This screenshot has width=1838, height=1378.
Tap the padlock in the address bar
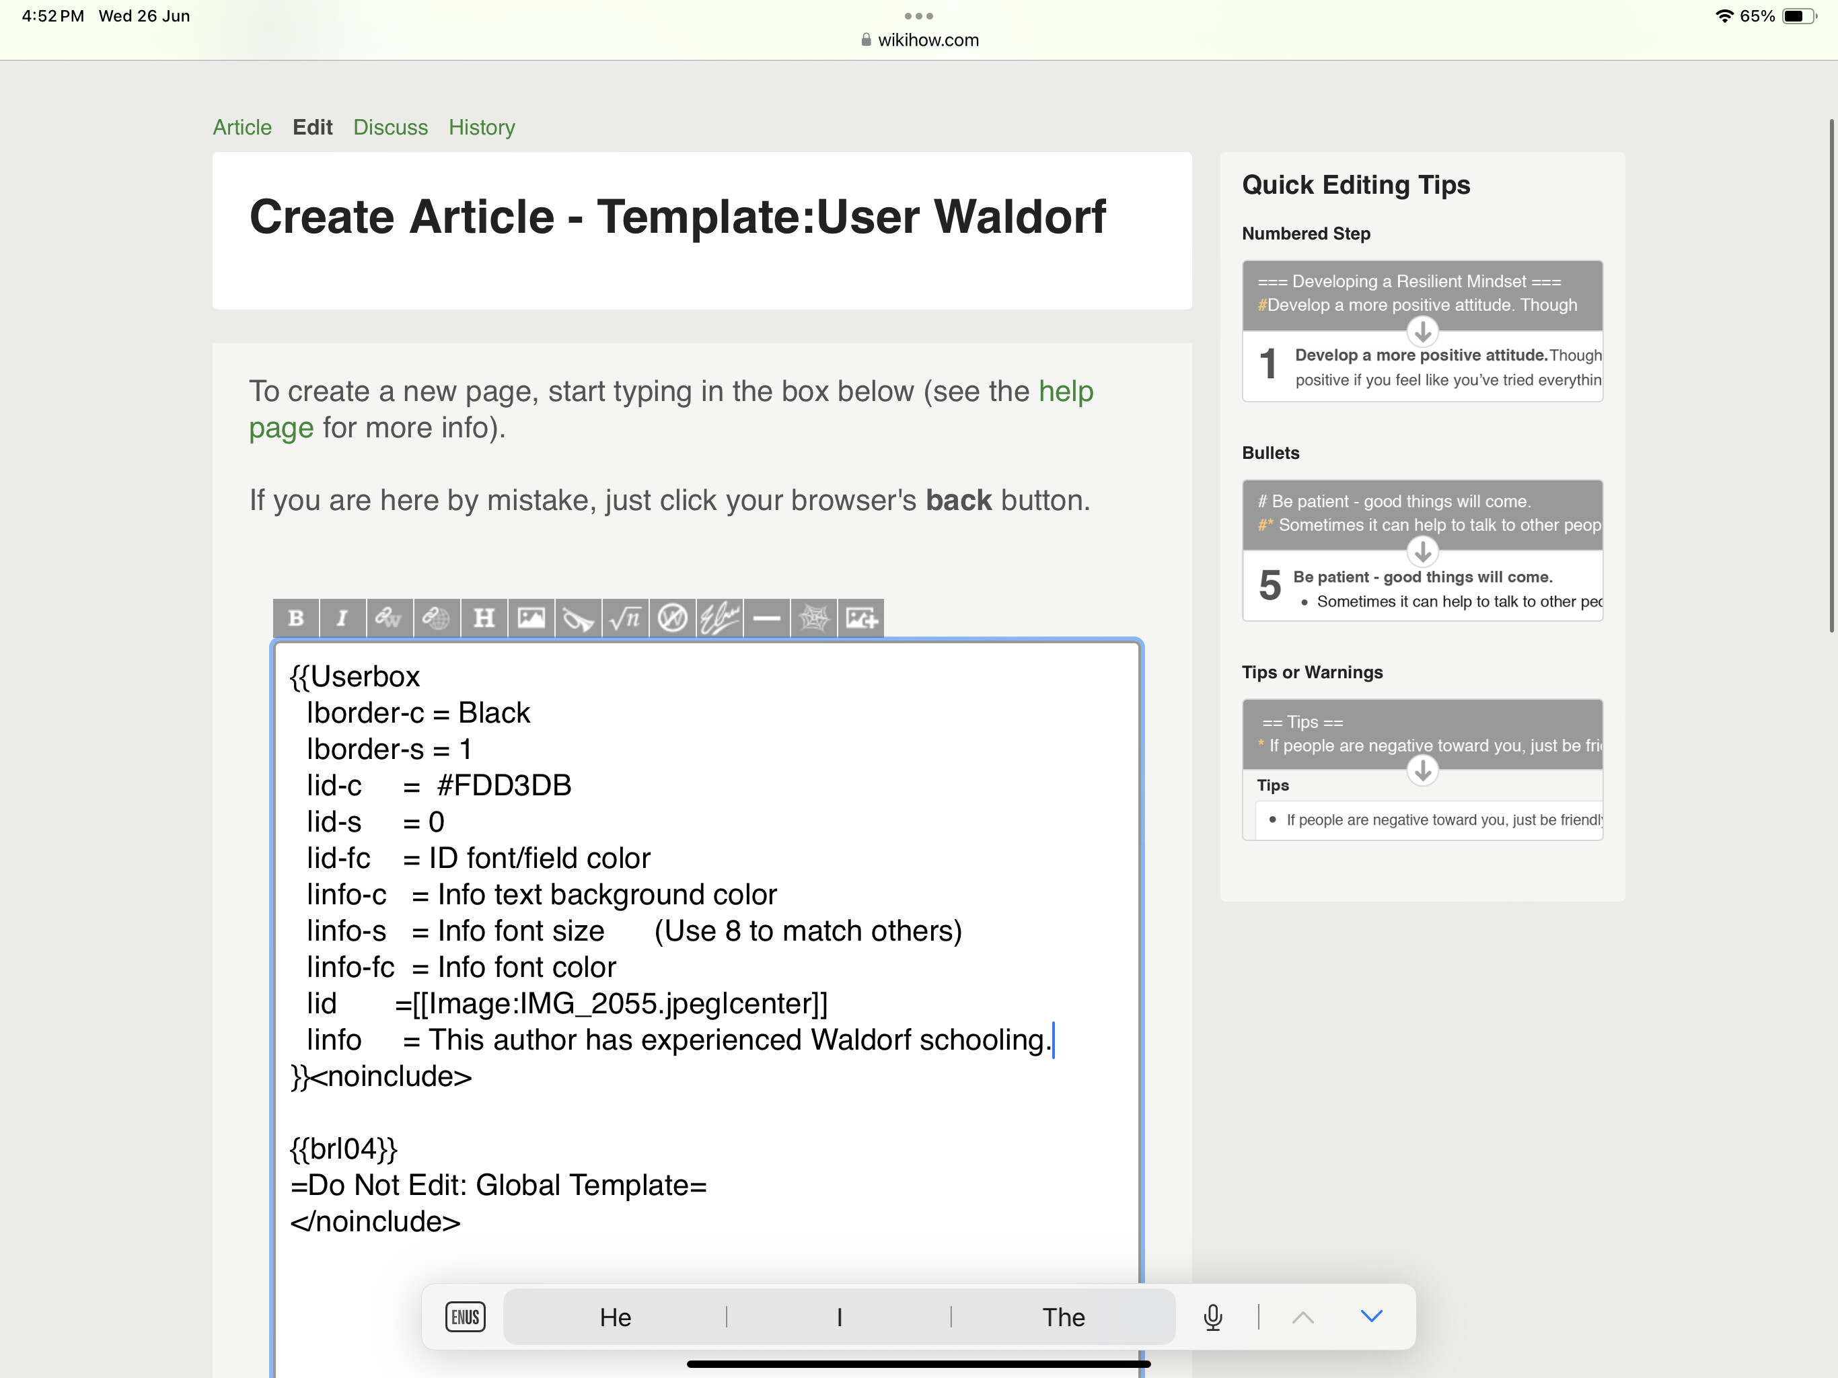[866, 40]
